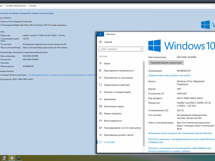
Task: Click the Уведомления и действия icon
Action: (100, 85)
